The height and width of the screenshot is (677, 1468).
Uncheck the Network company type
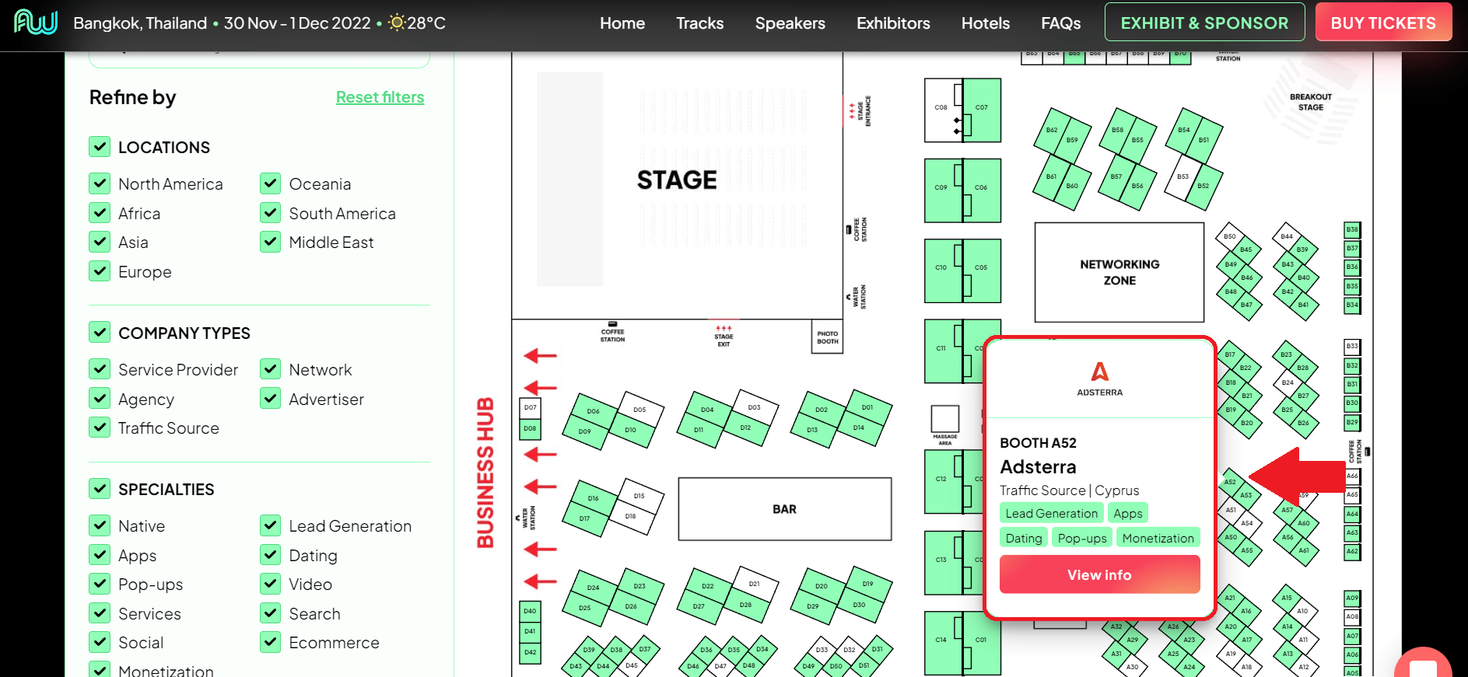pyautogui.click(x=270, y=369)
